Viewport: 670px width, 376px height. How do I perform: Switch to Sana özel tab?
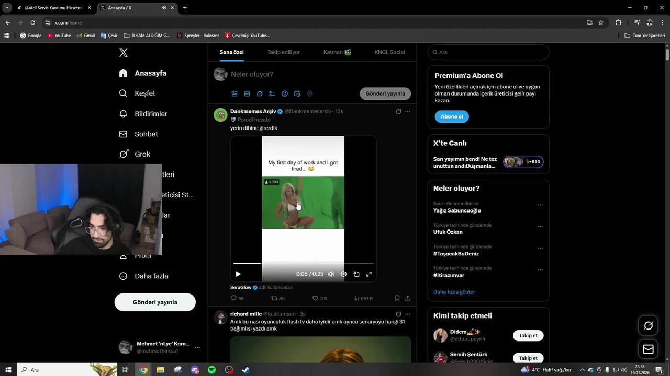point(231,52)
